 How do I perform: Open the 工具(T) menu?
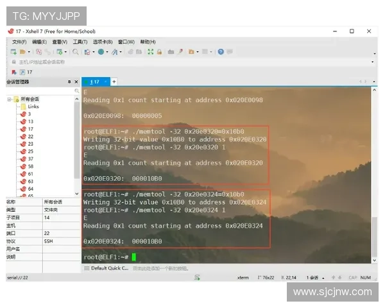pyautogui.click(x=80, y=42)
